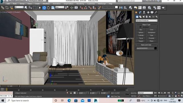The image size is (183, 103).
Task: Enable the AutoGrid checkbox
Action: click(x=140, y=27)
